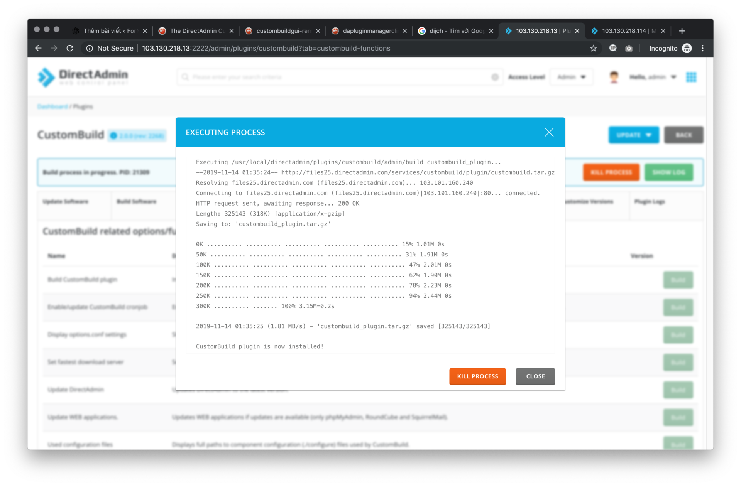Open a new browser tab with plus

point(682,31)
